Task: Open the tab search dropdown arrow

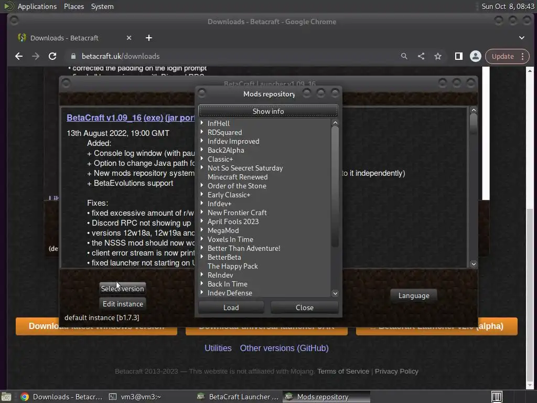Action: click(x=522, y=38)
